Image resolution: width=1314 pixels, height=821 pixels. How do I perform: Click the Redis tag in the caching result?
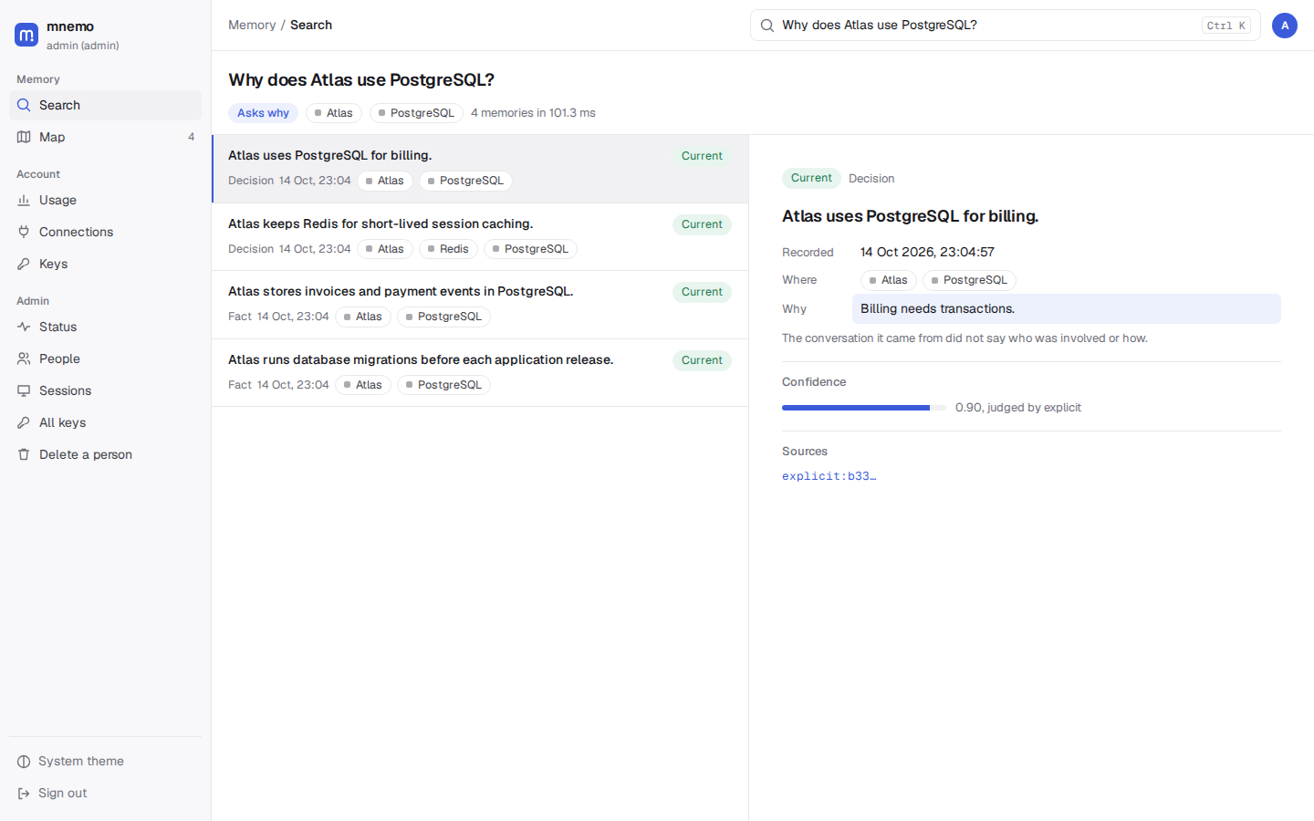coord(448,249)
